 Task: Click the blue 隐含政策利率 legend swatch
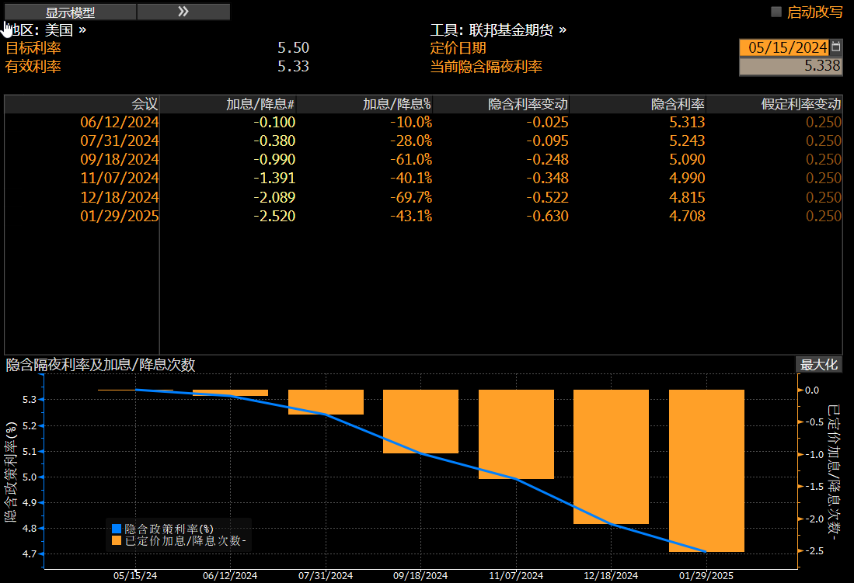[117, 529]
